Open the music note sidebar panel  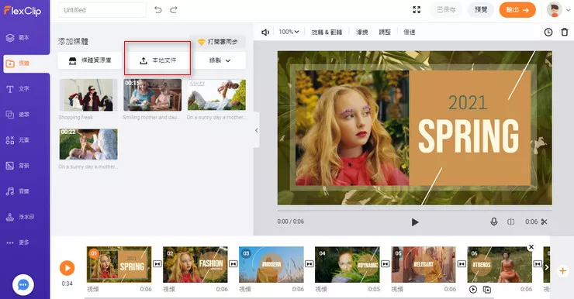pyautogui.click(x=18, y=191)
